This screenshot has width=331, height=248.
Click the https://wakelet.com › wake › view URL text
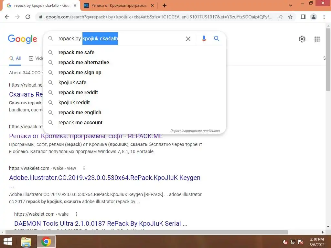click(x=42, y=168)
